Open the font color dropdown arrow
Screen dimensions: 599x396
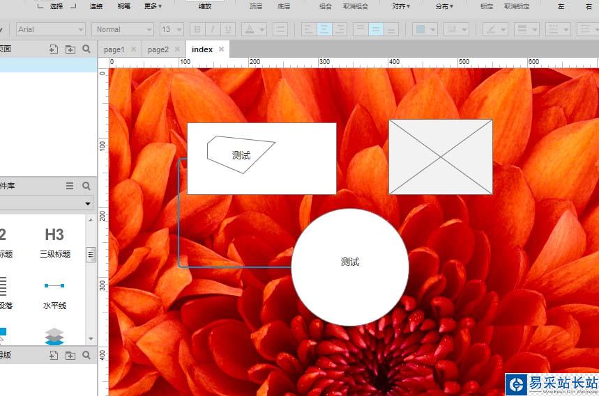262,29
